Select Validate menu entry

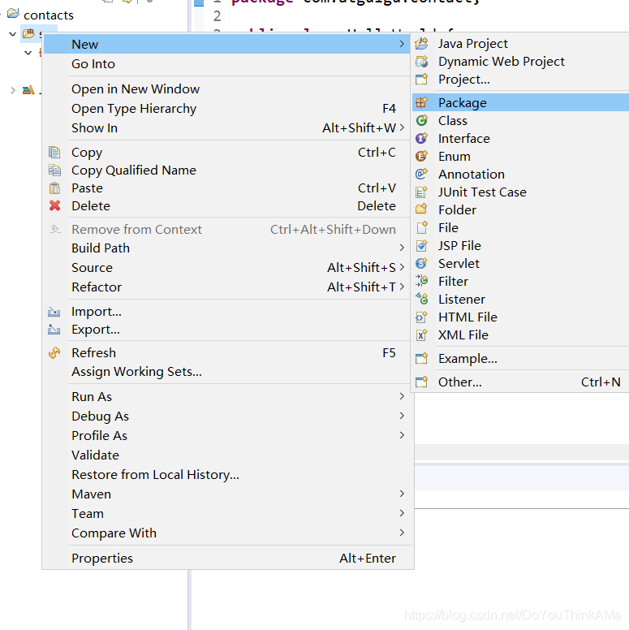(228, 455)
